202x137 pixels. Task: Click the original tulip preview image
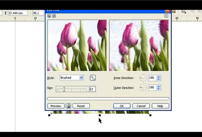[x=77, y=45]
